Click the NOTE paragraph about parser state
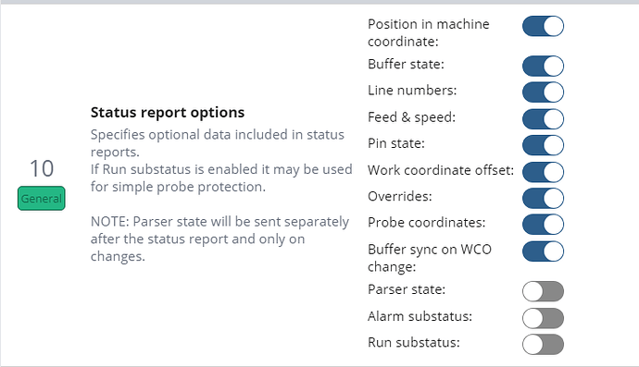The width and height of the screenshot is (639, 367). pyautogui.click(x=220, y=239)
